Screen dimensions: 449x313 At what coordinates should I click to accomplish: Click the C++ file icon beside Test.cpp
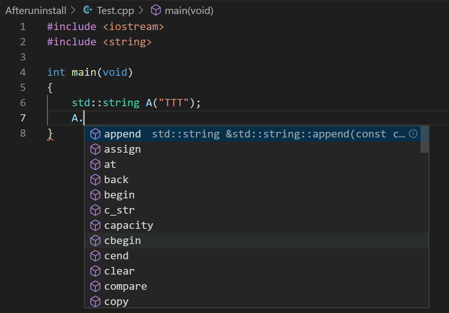[87, 10]
